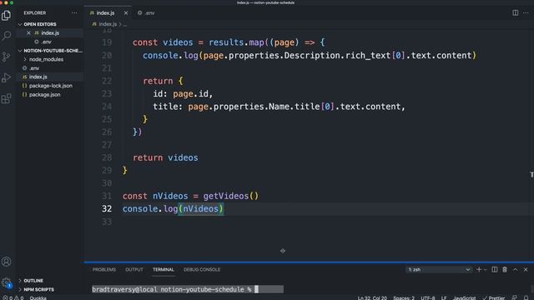Open the Extensions view
Screen dimensions: 534x300
pyautogui.click(x=6, y=98)
